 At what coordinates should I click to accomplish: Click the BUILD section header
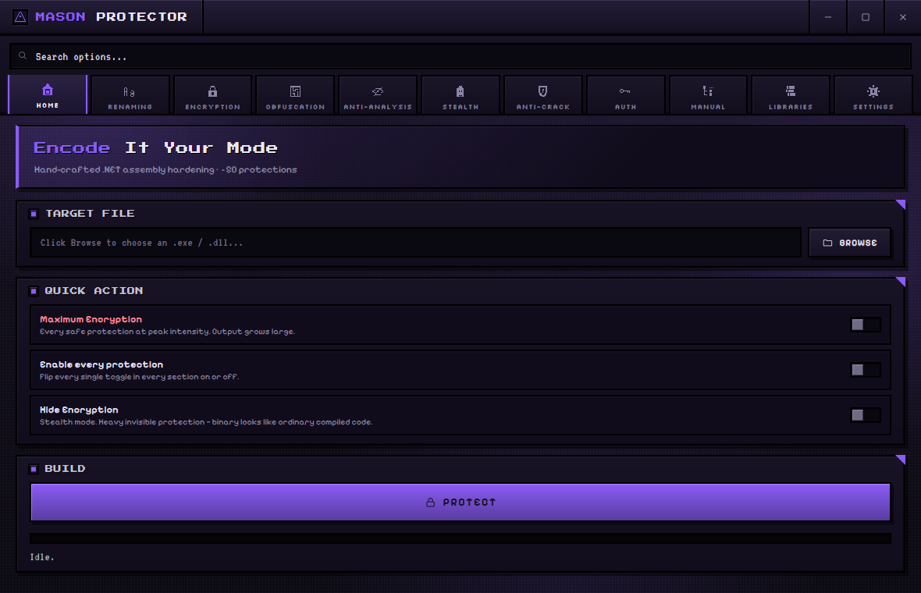click(66, 469)
